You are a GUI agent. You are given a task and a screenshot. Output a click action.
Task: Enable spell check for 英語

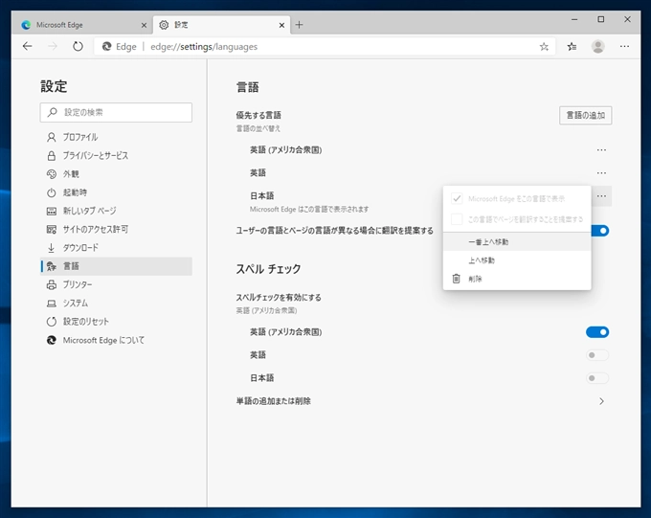[597, 355]
